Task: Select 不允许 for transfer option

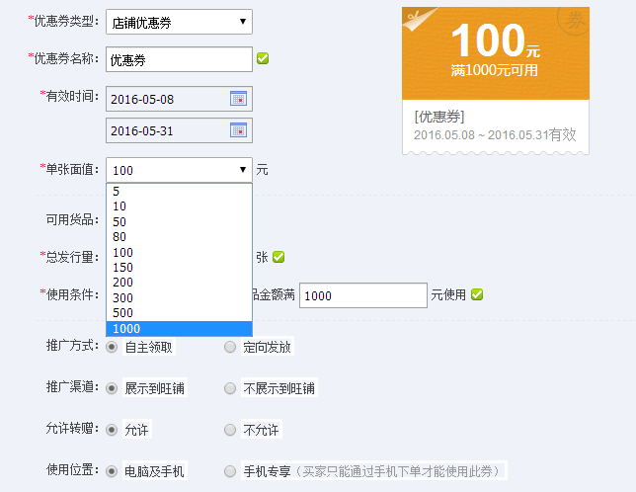Action: pyautogui.click(x=230, y=430)
